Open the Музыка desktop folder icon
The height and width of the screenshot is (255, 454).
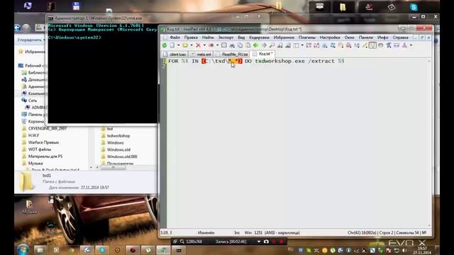29,207
